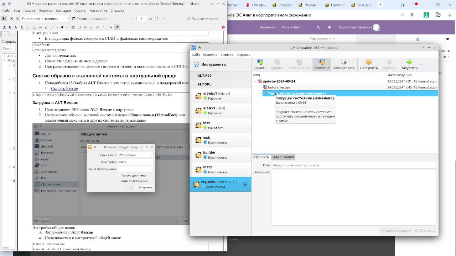The height and width of the screenshot is (256, 456).
Task: Open the Справка menu in VirtualBox
Action: pyautogui.click(x=243, y=55)
